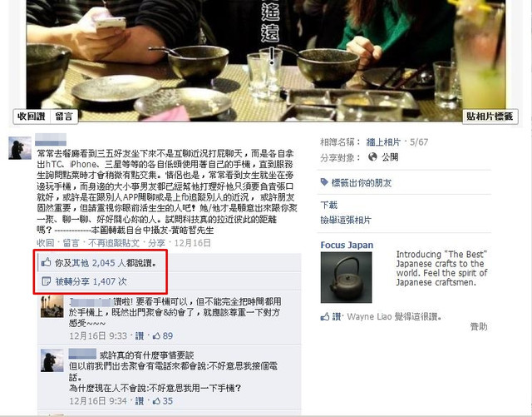Click 不再追蹤貼文 under the post

[x=114, y=243]
